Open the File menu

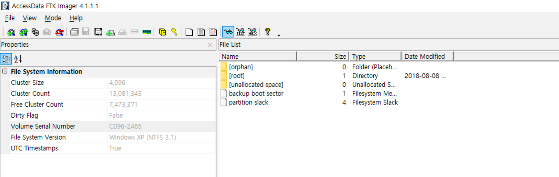pyautogui.click(x=10, y=18)
